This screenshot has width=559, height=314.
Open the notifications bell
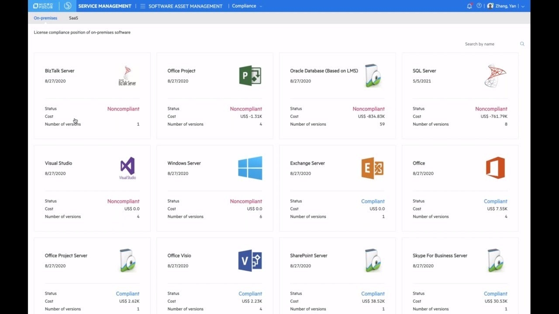469,6
